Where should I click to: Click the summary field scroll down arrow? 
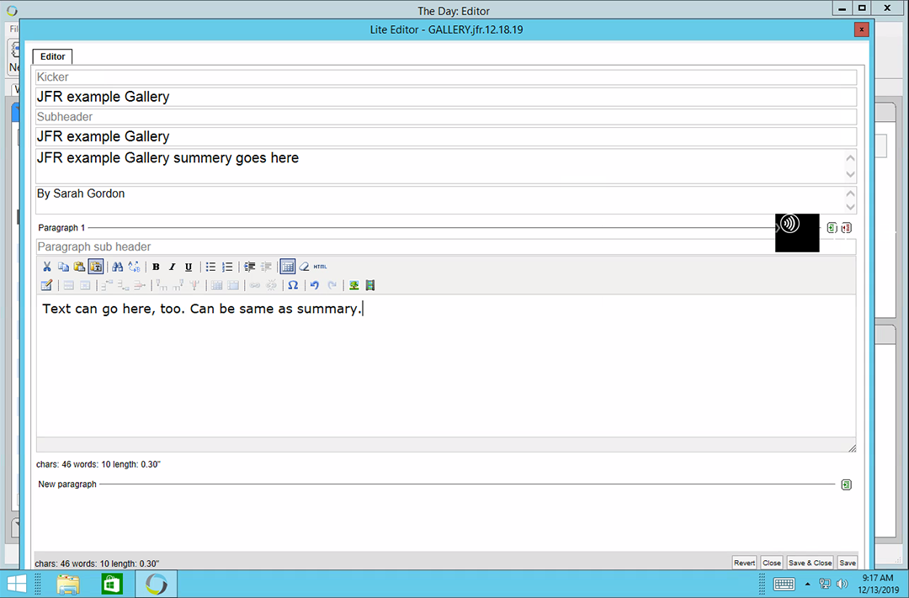[850, 174]
